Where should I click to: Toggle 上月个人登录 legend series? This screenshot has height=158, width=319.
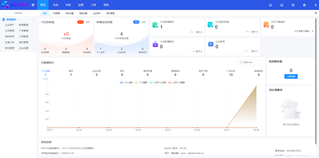click(176, 83)
